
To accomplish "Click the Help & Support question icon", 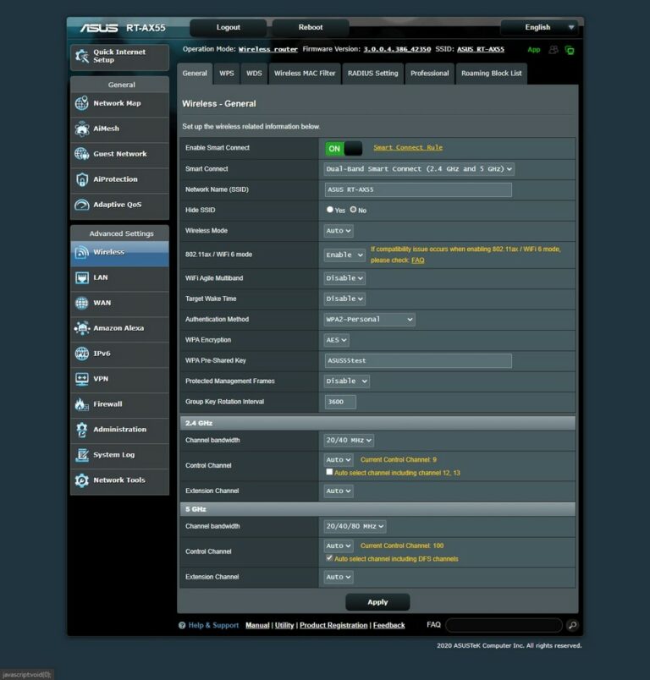I will click(x=182, y=625).
